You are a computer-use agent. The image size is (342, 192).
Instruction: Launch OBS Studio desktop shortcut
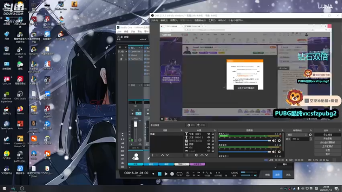click(x=20, y=95)
